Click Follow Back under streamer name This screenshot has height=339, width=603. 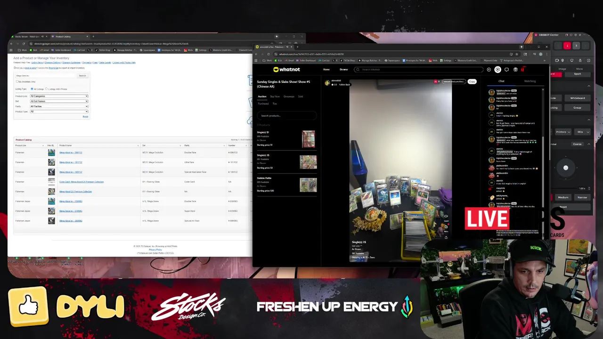(344, 85)
